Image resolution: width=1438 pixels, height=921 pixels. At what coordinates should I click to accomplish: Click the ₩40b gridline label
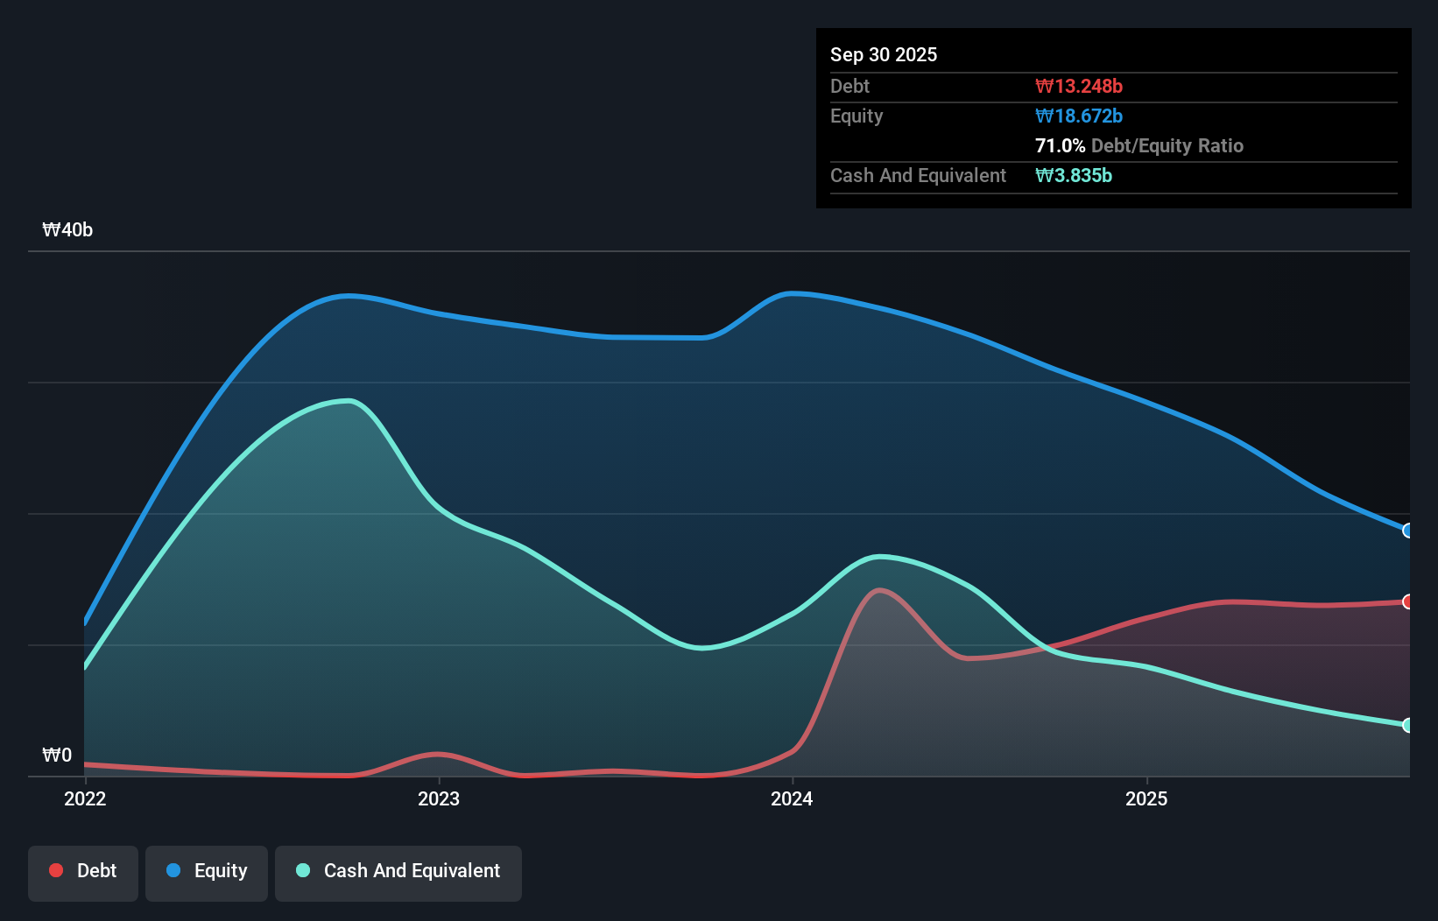coord(67,229)
